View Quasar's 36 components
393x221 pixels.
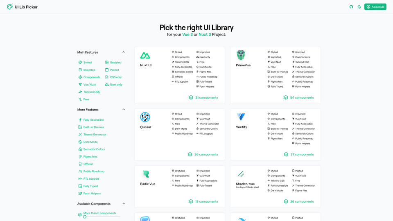point(203,154)
